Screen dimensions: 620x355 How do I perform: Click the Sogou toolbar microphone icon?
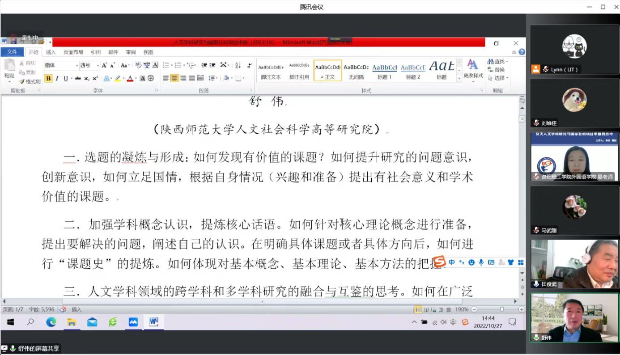[x=481, y=262]
